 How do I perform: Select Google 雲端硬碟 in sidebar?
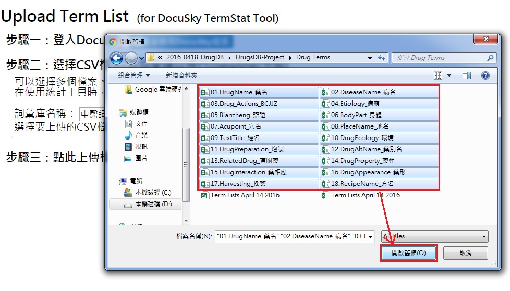pos(153,90)
